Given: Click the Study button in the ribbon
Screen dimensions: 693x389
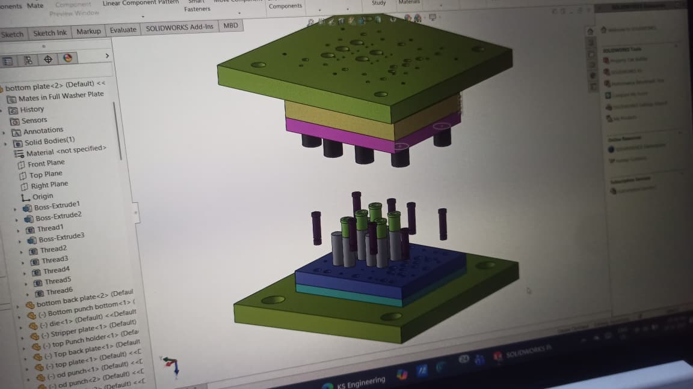Looking at the screenshot, I should [x=379, y=2].
